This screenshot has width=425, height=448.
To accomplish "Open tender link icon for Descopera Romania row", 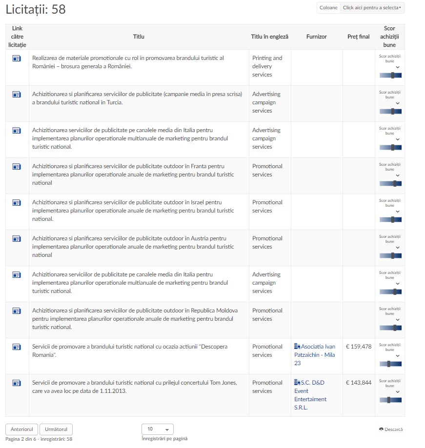I will [17, 347].
